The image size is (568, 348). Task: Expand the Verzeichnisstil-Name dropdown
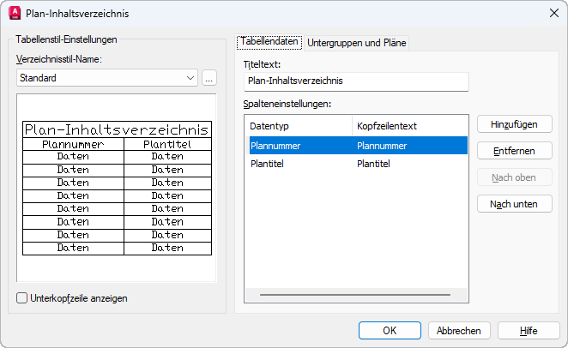click(190, 78)
